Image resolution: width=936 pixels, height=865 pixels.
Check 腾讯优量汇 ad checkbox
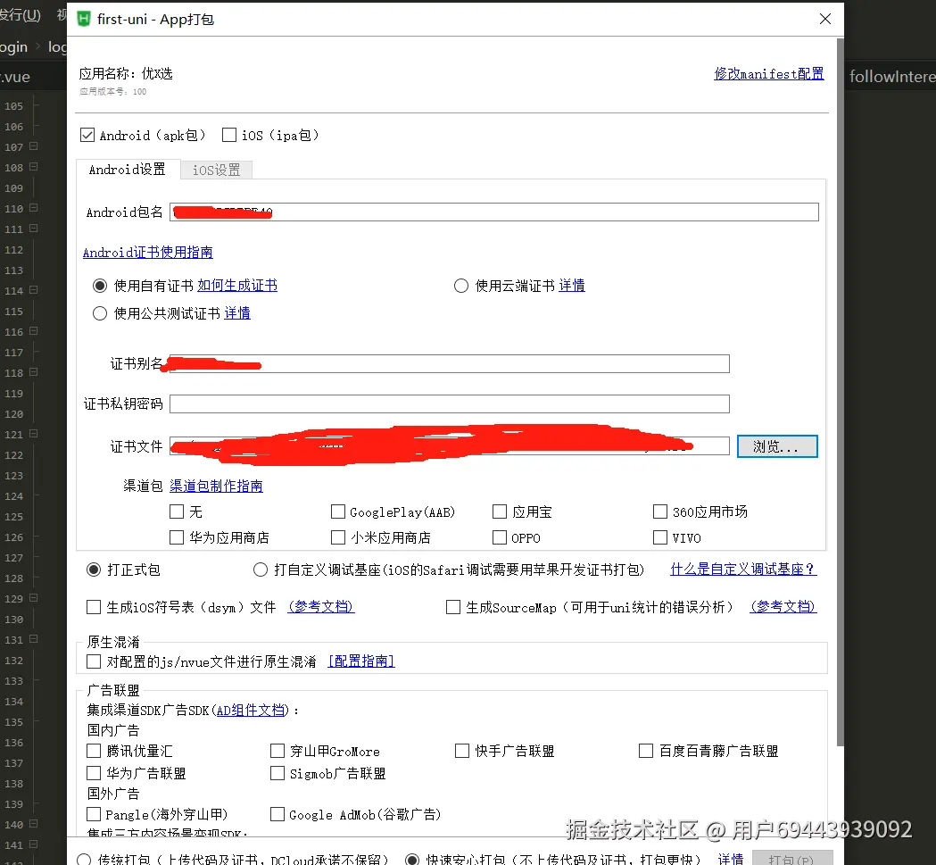(x=94, y=751)
